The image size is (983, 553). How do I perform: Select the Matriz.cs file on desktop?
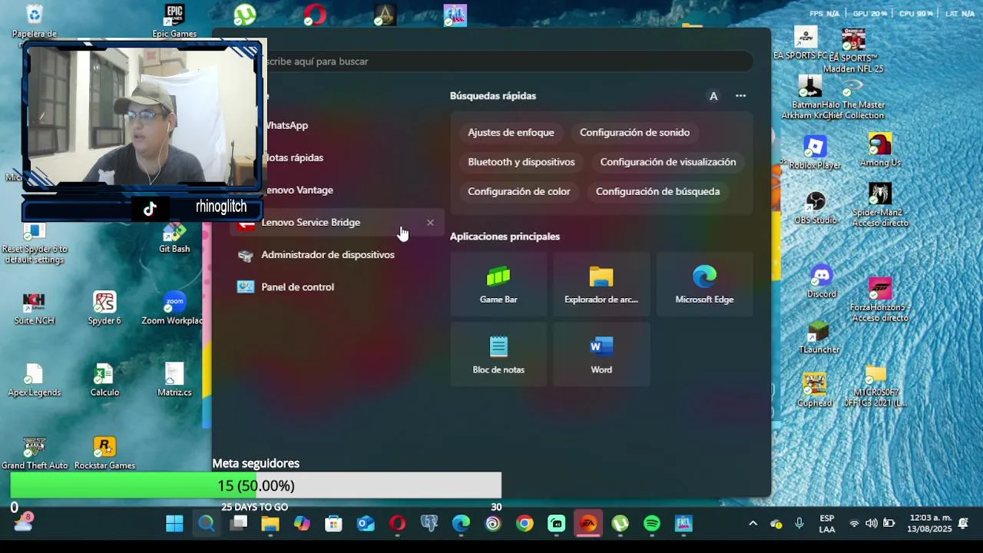click(174, 380)
